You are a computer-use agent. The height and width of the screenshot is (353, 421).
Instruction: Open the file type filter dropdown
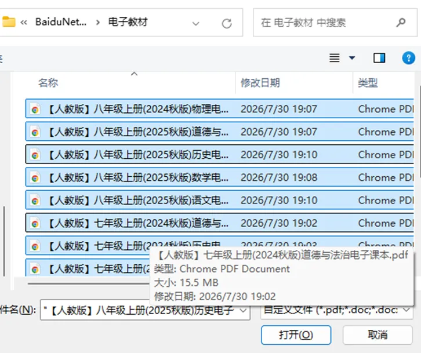(407, 310)
